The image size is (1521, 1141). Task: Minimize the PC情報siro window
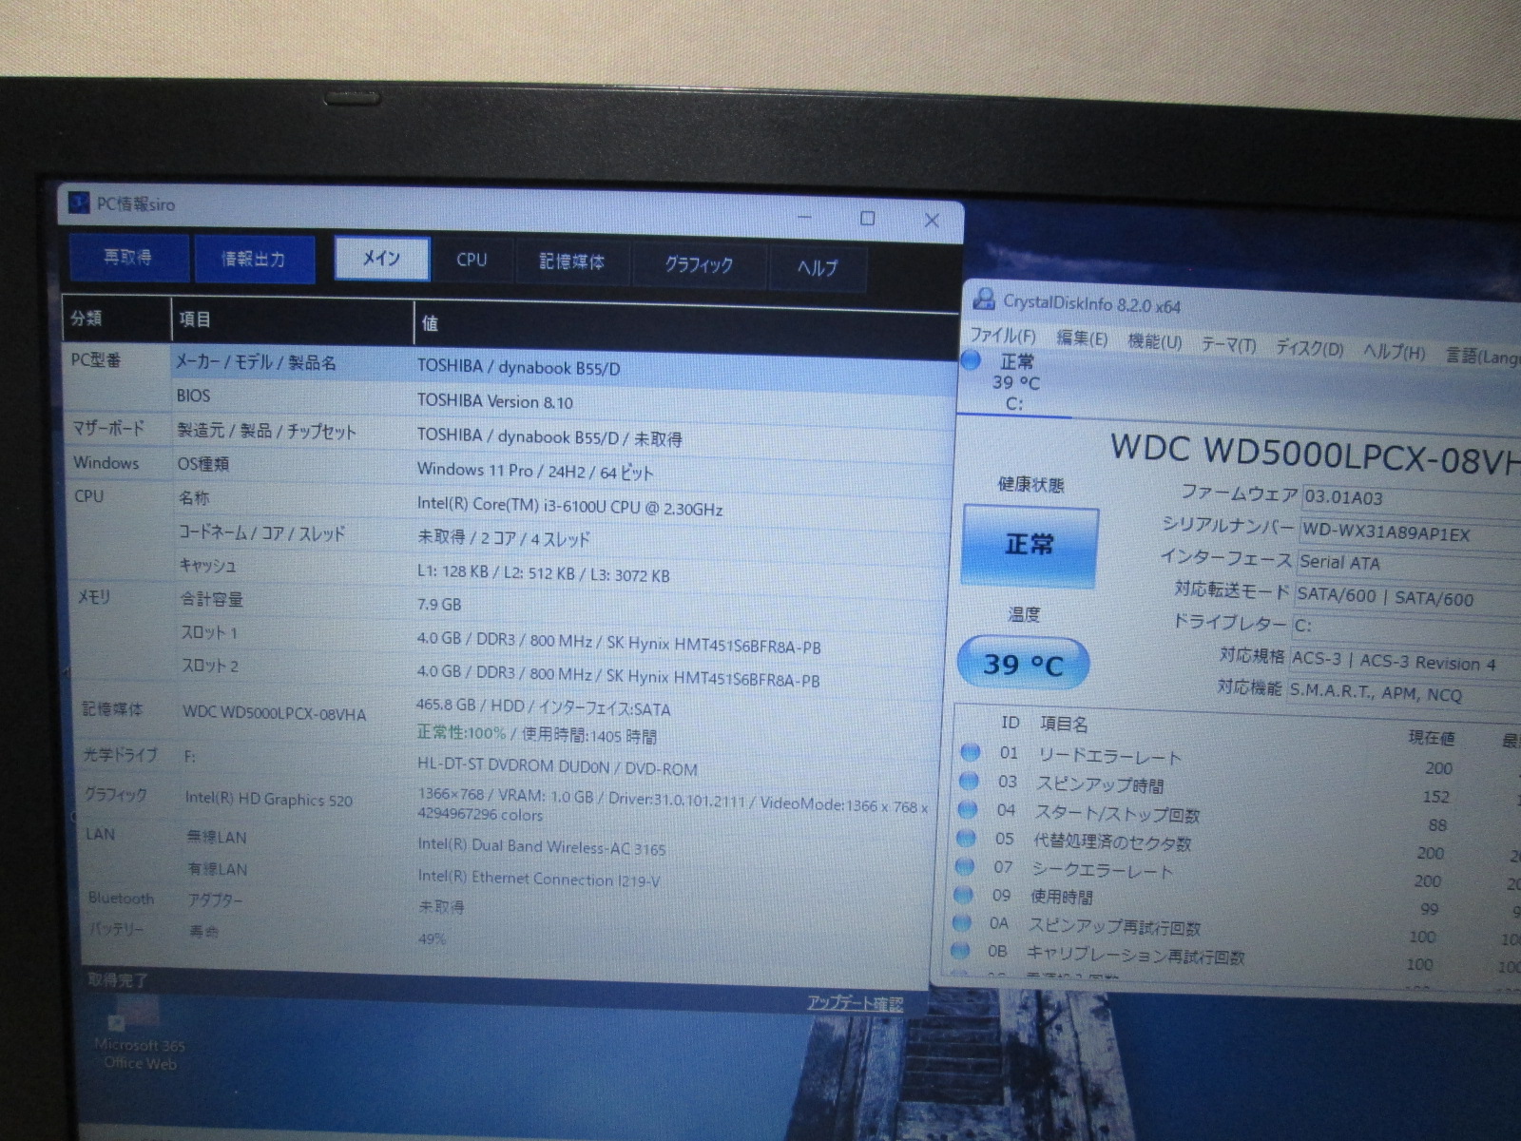(804, 217)
